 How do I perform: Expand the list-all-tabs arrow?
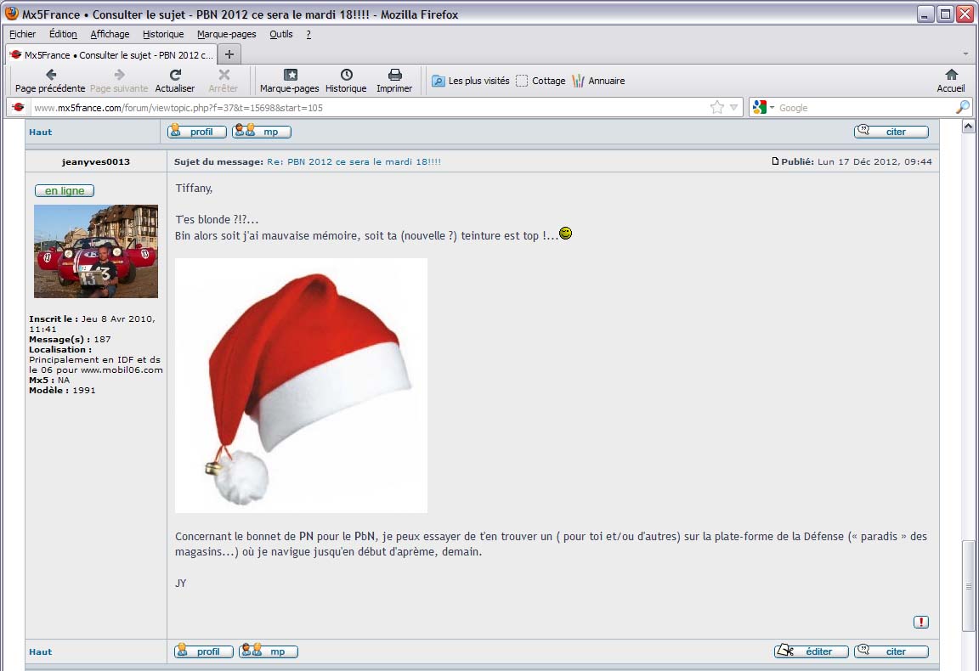[966, 54]
